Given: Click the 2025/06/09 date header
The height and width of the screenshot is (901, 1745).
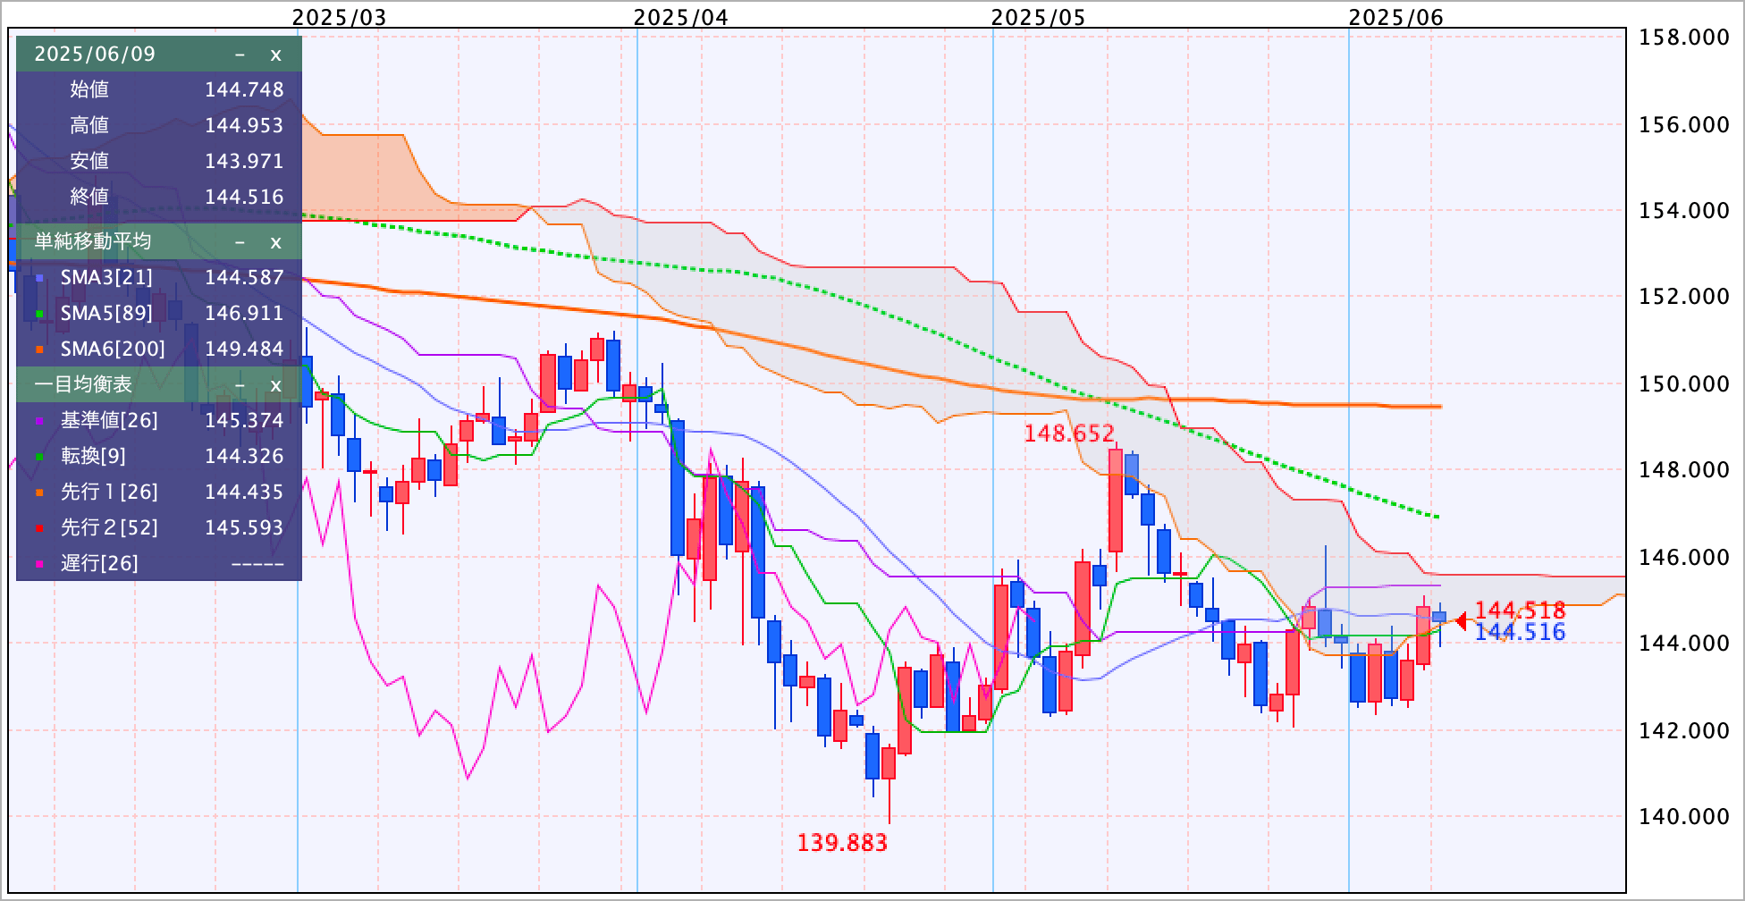Looking at the screenshot, I should click(x=95, y=55).
